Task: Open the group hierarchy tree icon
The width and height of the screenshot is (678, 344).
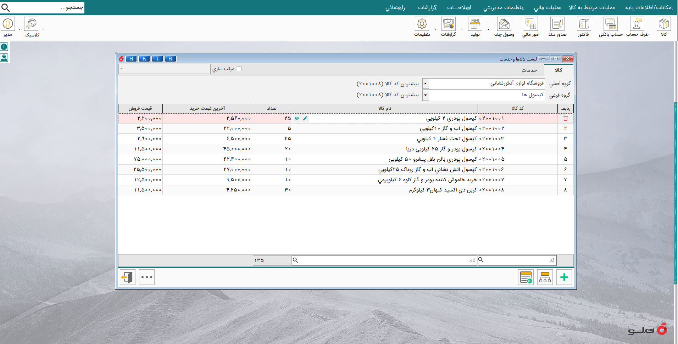Action: pyautogui.click(x=545, y=277)
